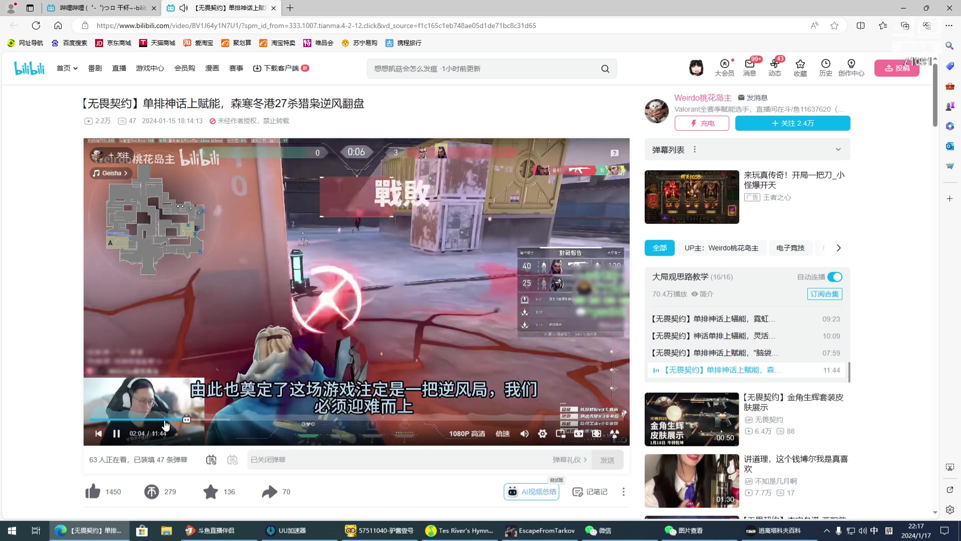Open 创作中心 creator center icon
Viewport: 961px width, 541px height.
(851, 68)
